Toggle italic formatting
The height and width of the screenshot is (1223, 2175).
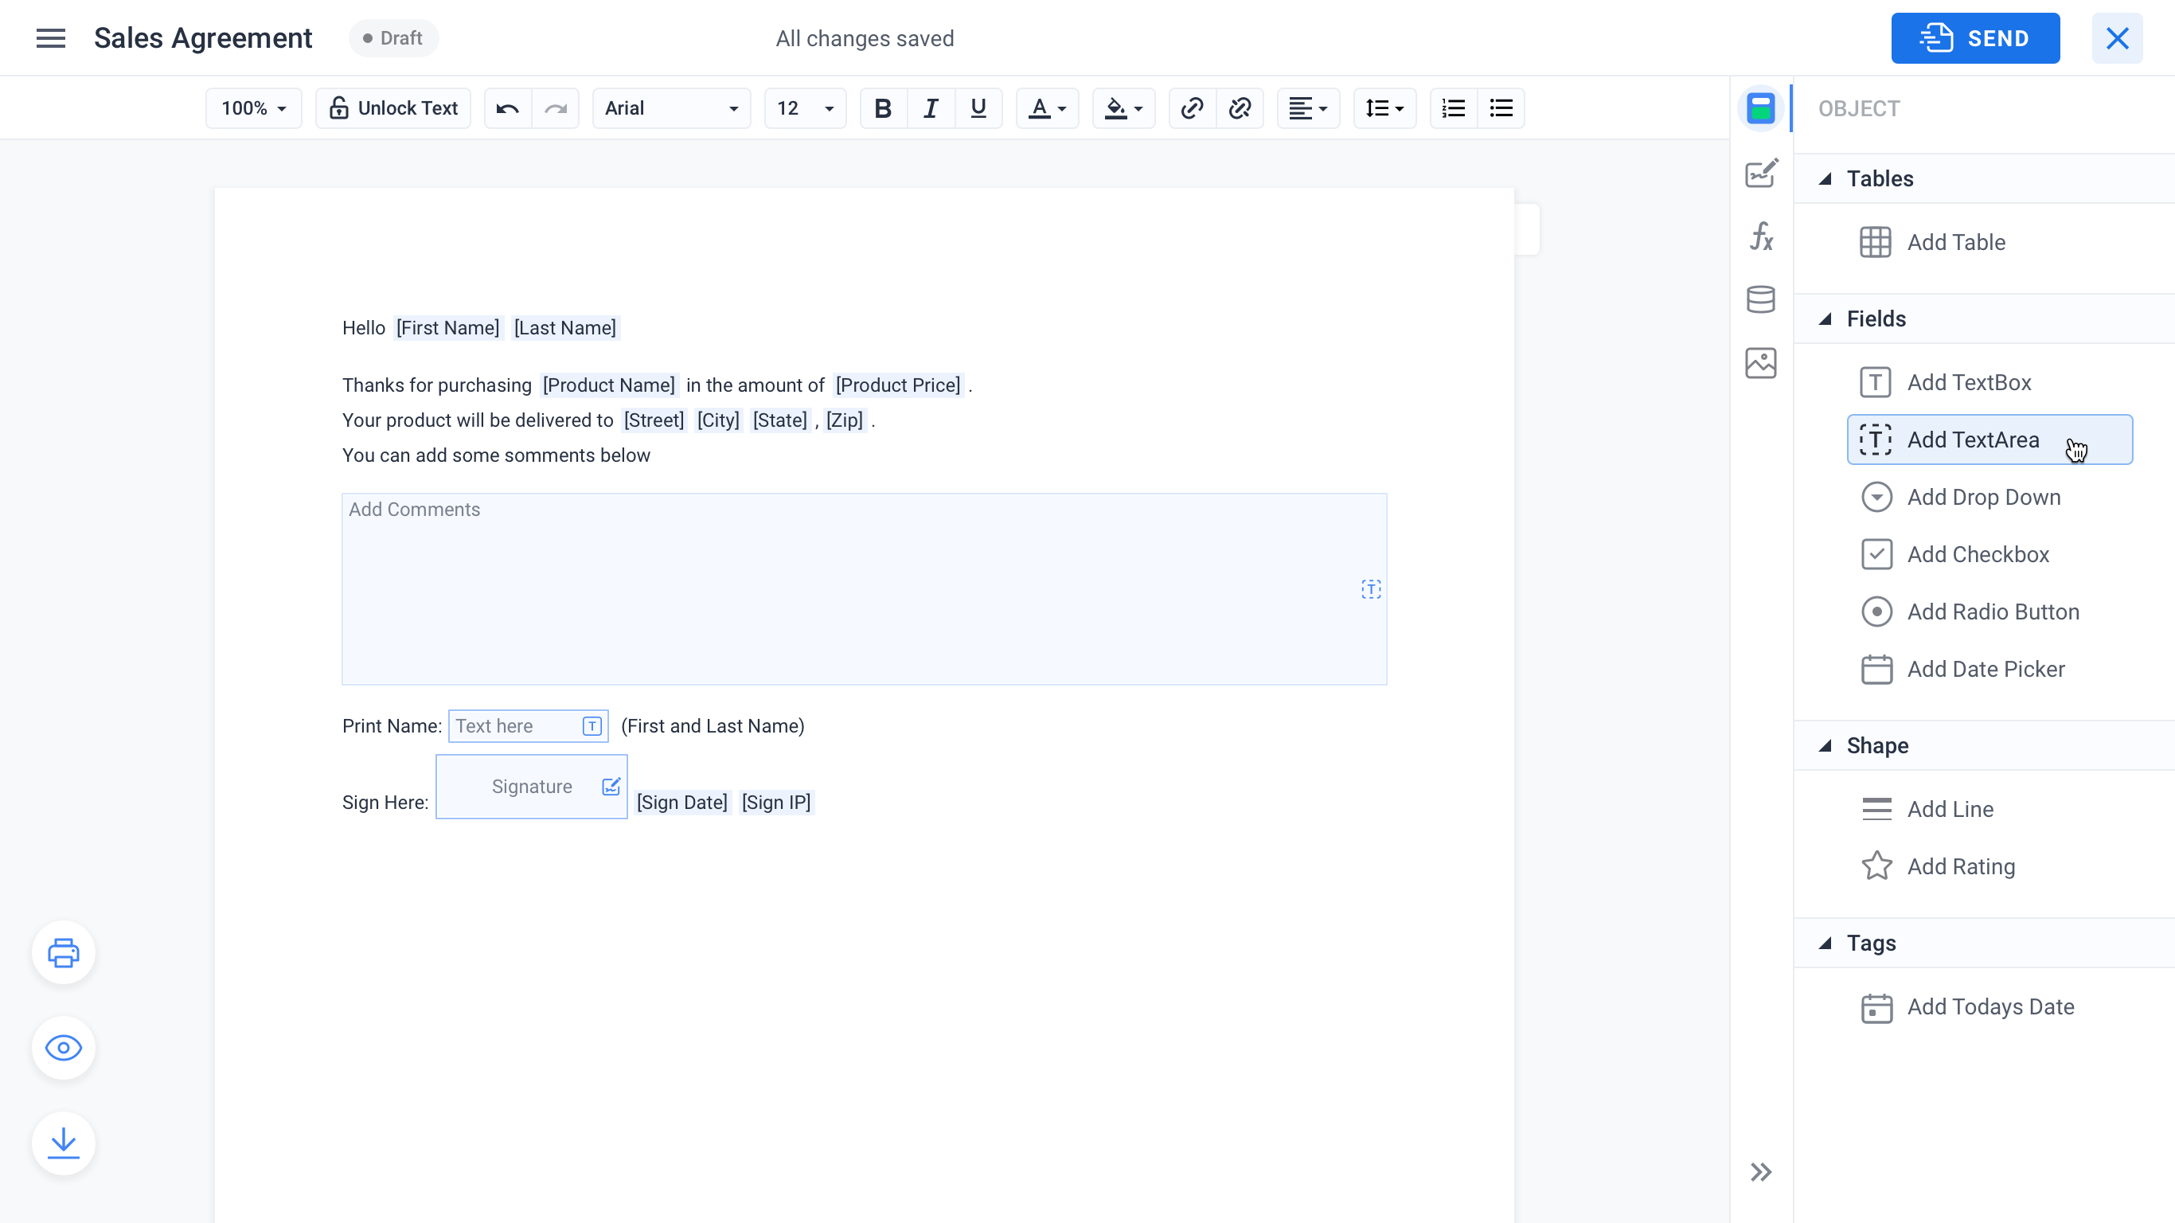point(931,108)
